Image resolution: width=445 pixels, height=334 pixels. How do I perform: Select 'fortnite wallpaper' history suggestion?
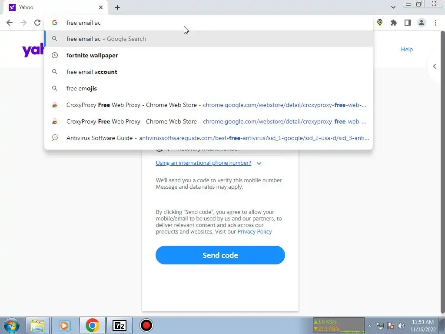(209, 55)
